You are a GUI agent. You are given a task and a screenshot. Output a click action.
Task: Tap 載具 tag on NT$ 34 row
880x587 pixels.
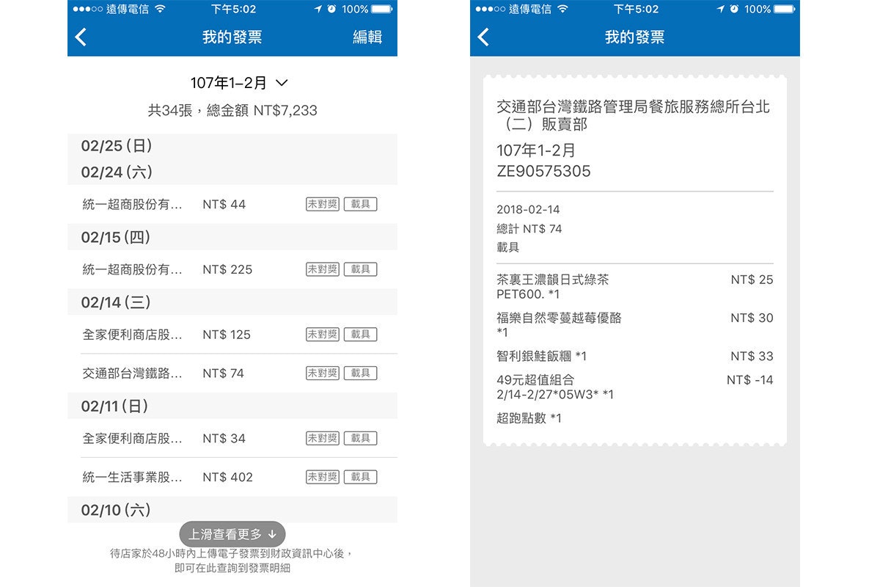(x=360, y=438)
